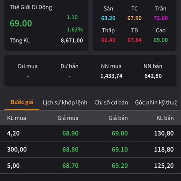Viewport: 181px width, 181px height.
Task: Click the Trần label
Action: 161,8
